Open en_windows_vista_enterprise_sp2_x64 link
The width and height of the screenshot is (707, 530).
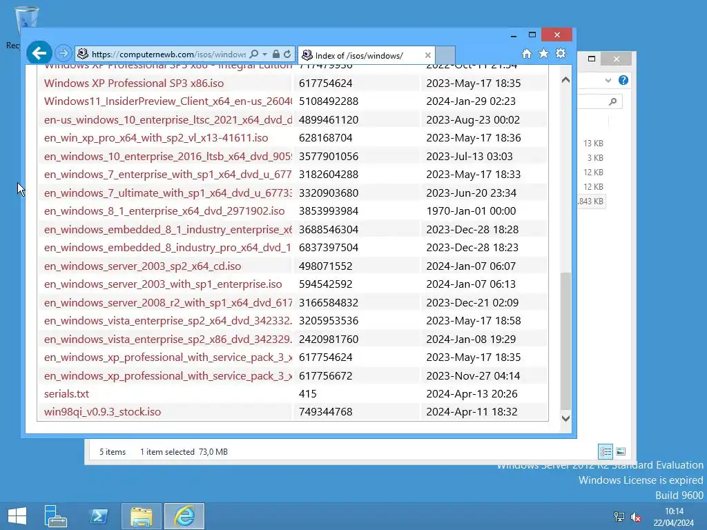click(168, 320)
